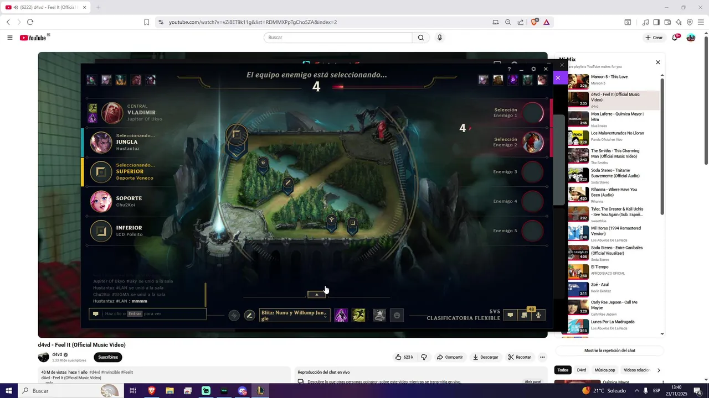Show next filter chips arrow
709x398 pixels.
[659, 370]
